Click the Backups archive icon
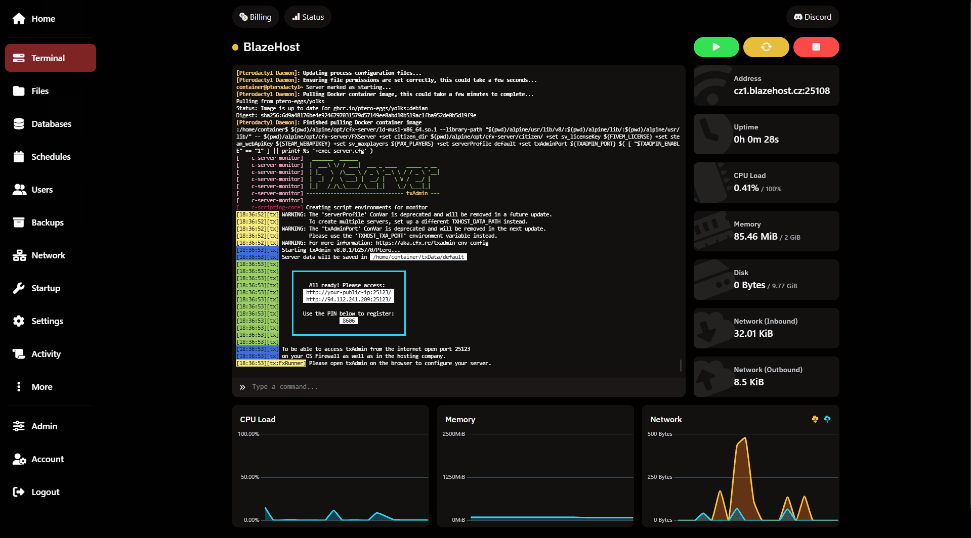The height and width of the screenshot is (538, 971). click(x=19, y=222)
